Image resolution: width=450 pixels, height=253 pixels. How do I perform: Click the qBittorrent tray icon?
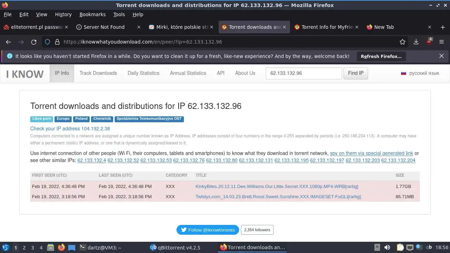(429, 247)
